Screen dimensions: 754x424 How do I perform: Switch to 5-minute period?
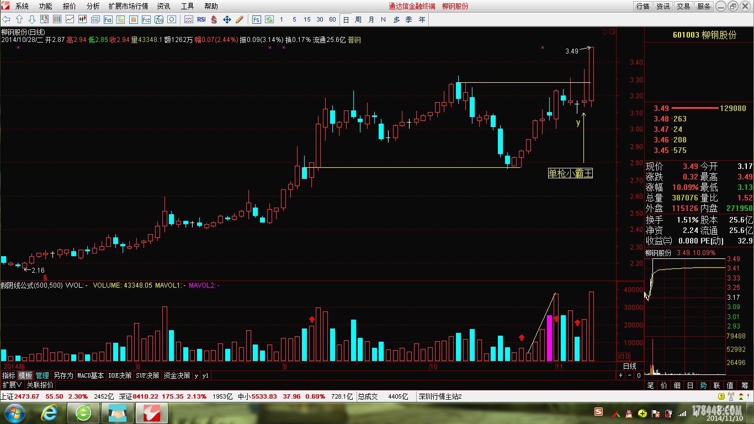click(x=294, y=19)
